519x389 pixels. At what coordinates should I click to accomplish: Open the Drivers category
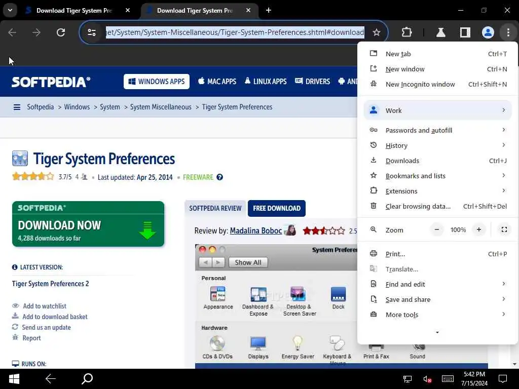[x=312, y=82]
